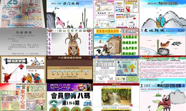This screenshot has width=186, height=111.
Task: Open the 准香港3D漫画资料 cartoon thumbnail
Action: pyautogui.click(x=116, y=42)
